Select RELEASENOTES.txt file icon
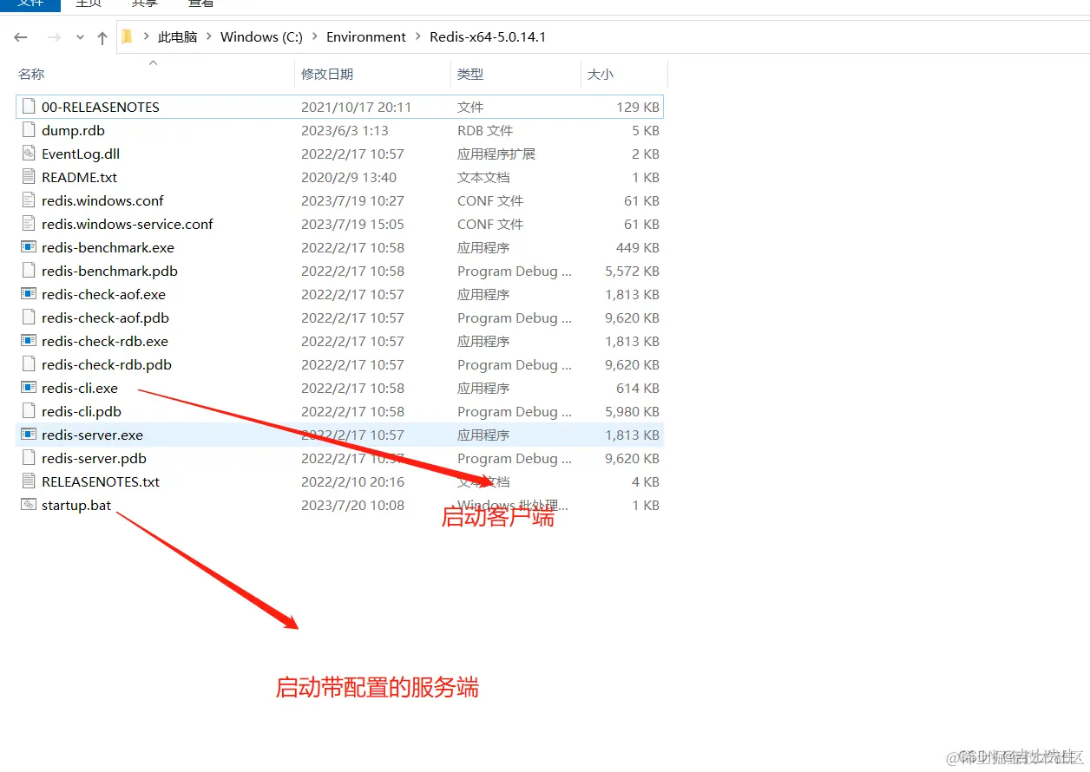The image size is (1090, 772). pos(29,481)
